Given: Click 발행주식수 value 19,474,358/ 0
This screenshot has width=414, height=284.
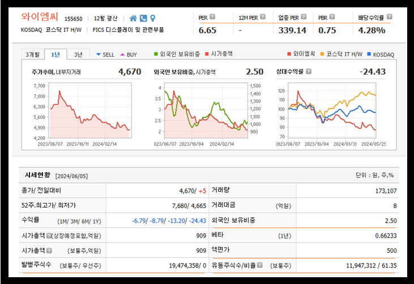Looking at the screenshot, I should [x=187, y=265].
